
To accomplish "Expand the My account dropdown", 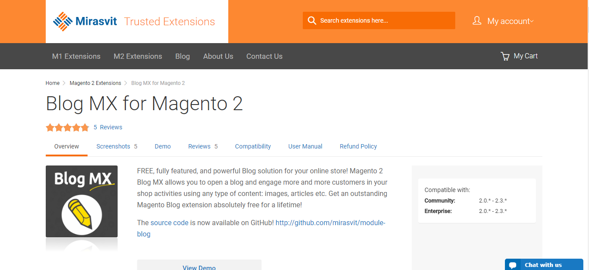I will point(510,21).
